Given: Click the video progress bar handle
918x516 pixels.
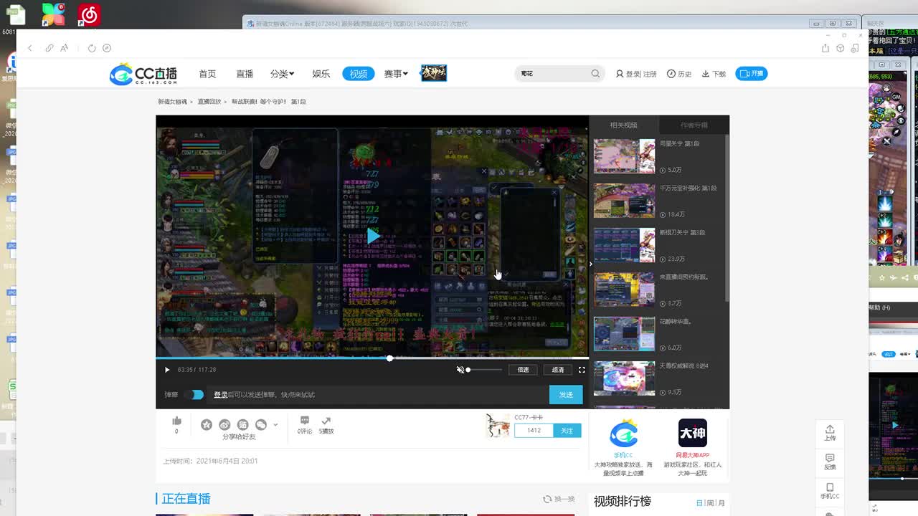Looking at the screenshot, I should tap(389, 358).
